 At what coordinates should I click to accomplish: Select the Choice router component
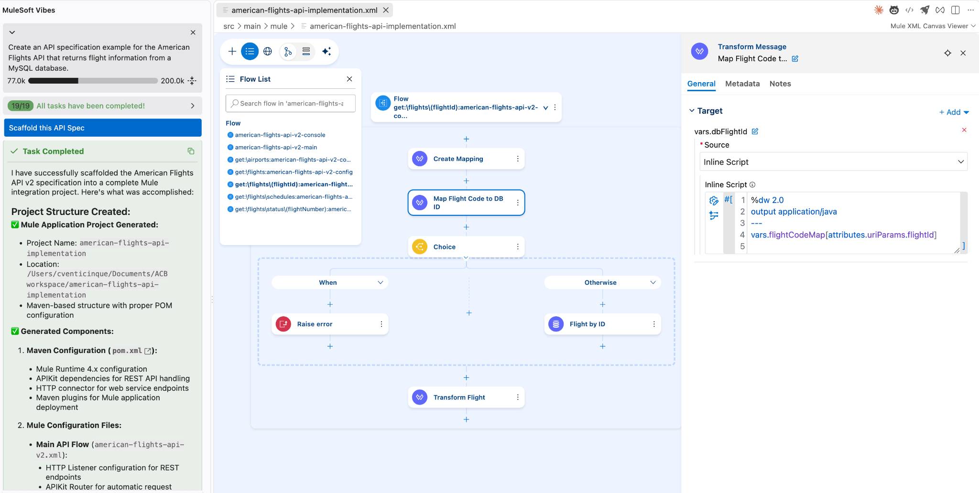[466, 247]
